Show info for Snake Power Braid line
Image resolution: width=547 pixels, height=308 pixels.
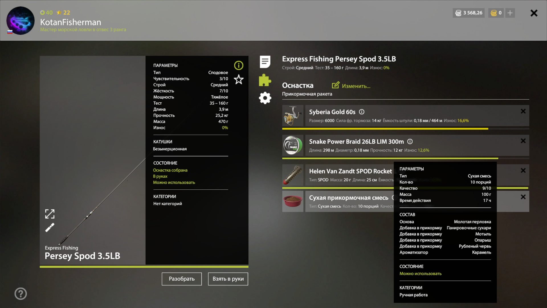point(410,141)
